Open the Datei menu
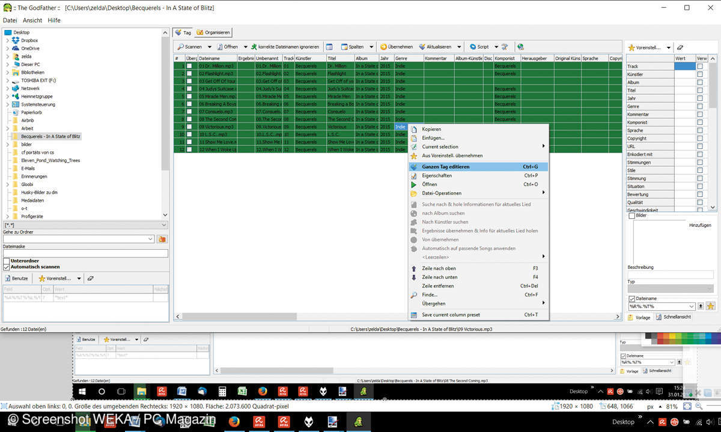Screen dimensions: 721x432 pos(10,20)
